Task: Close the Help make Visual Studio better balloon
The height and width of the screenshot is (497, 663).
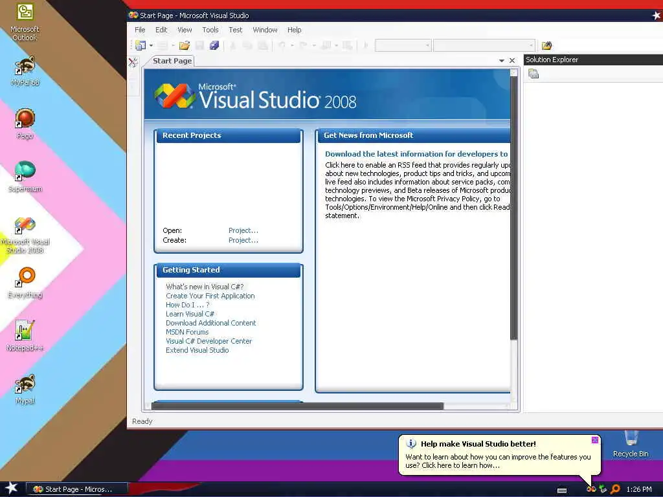Action: [594, 440]
